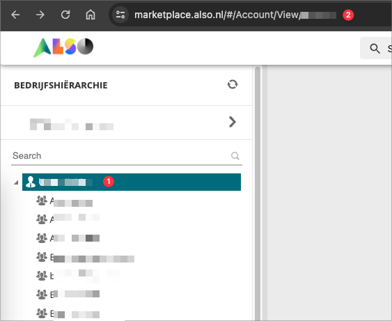Viewport: 392px width, 321px height.
Task: Go back using the browser back arrow
Action: (x=15, y=15)
